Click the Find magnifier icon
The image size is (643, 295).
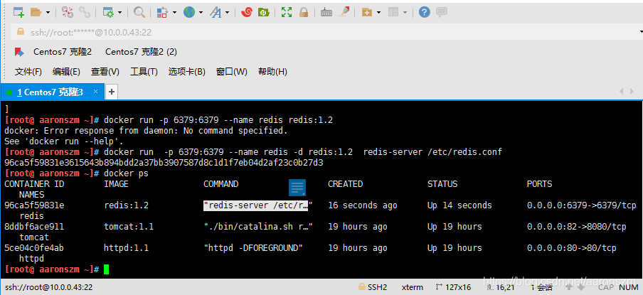pos(139,12)
